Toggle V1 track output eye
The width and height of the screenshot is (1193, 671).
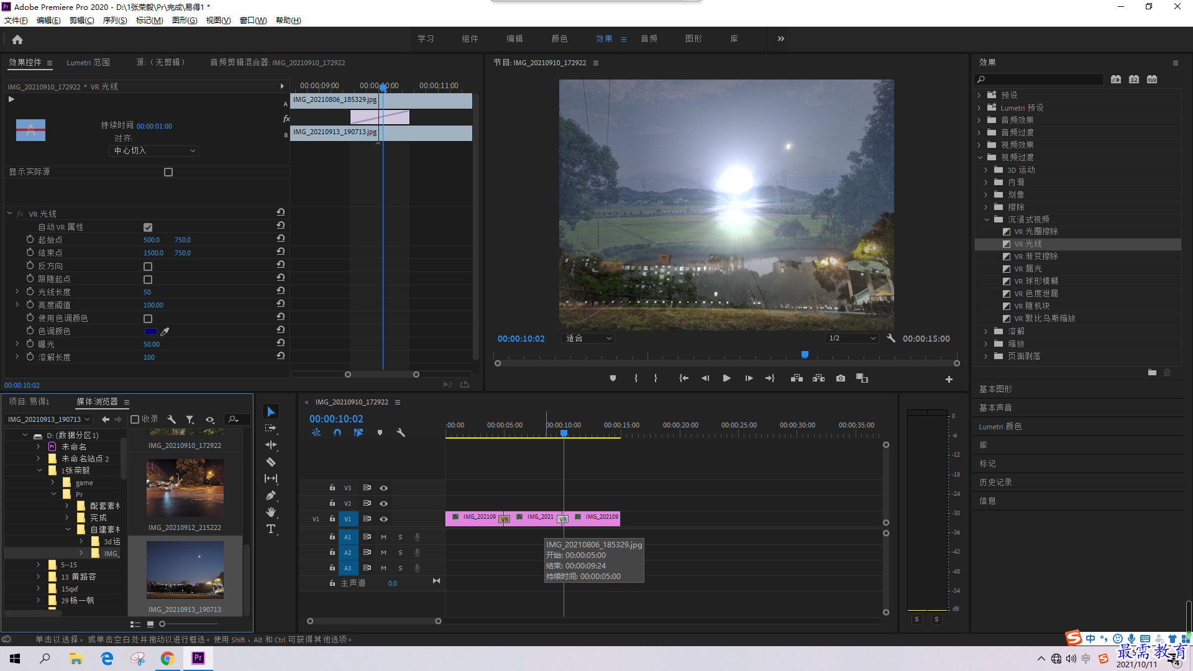click(383, 519)
